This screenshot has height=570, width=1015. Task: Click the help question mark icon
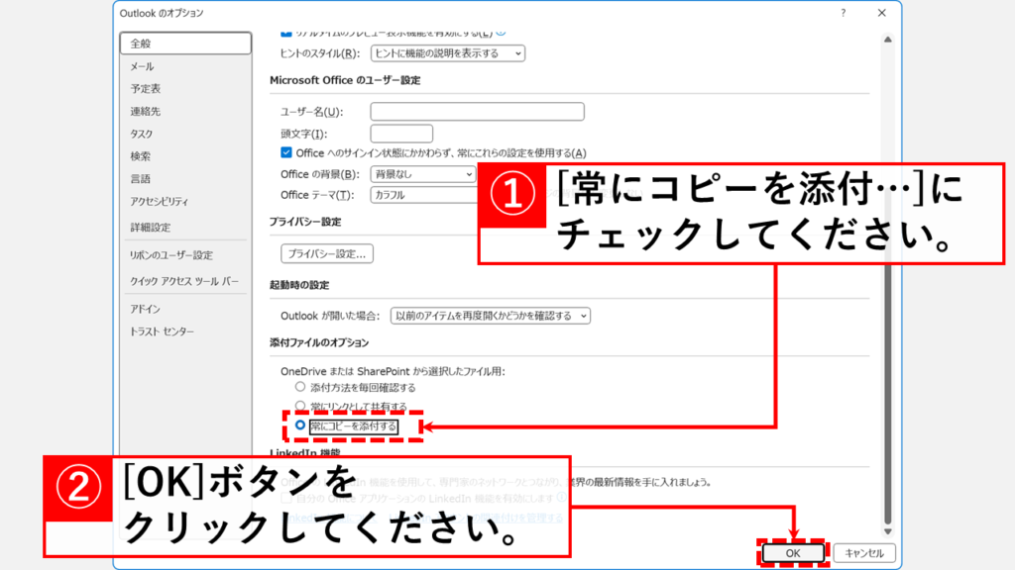[x=844, y=13]
